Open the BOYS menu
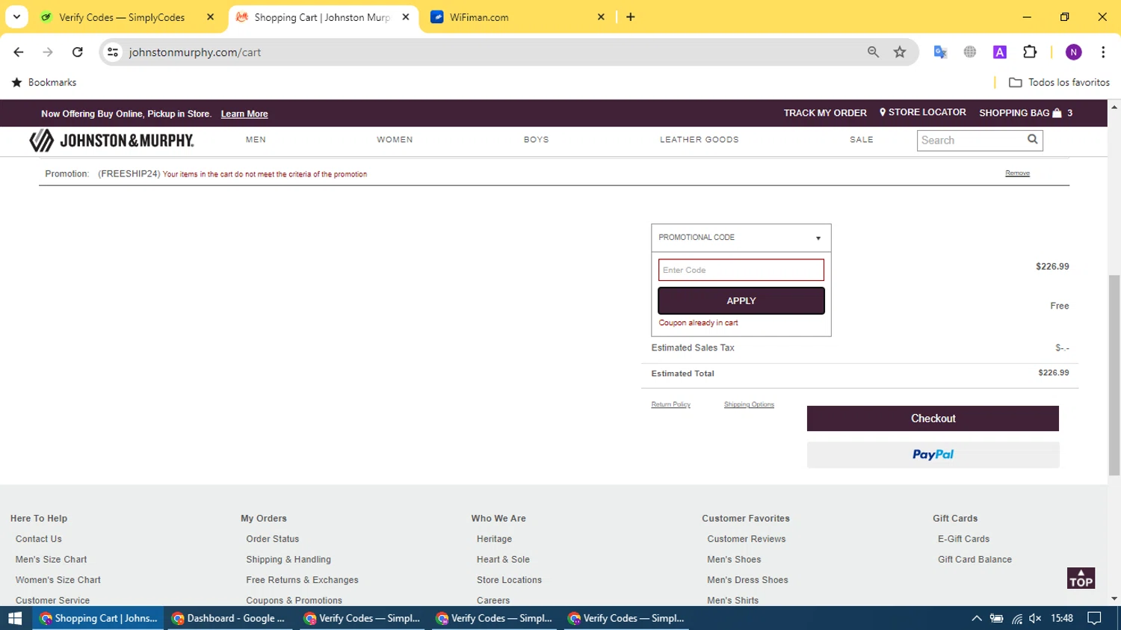Screen dimensions: 1121x630 537,140
